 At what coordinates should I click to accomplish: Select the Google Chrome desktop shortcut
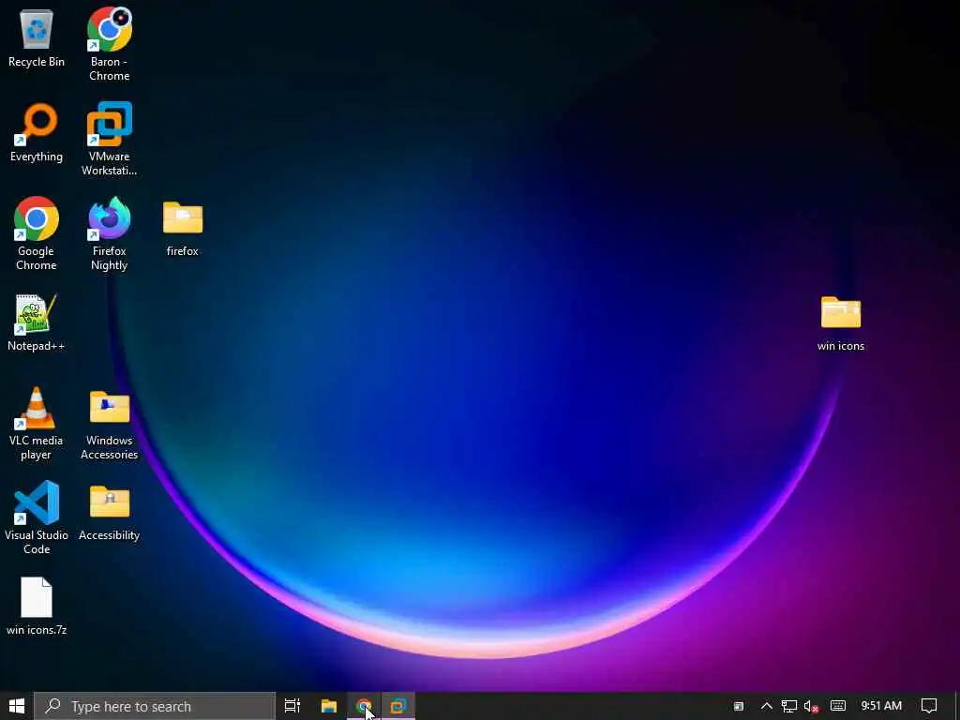click(37, 233)
